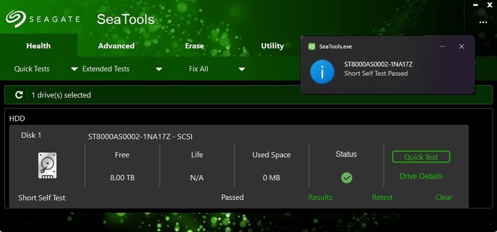
Task: Click the Seagate logo icon
Action: pos(15,19)
